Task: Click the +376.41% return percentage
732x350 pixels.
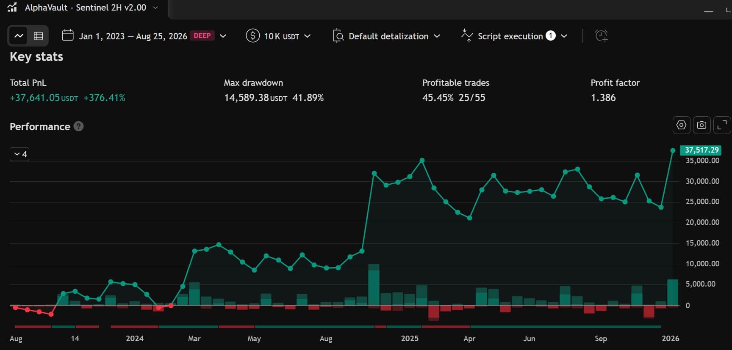Action: [104, 98]
